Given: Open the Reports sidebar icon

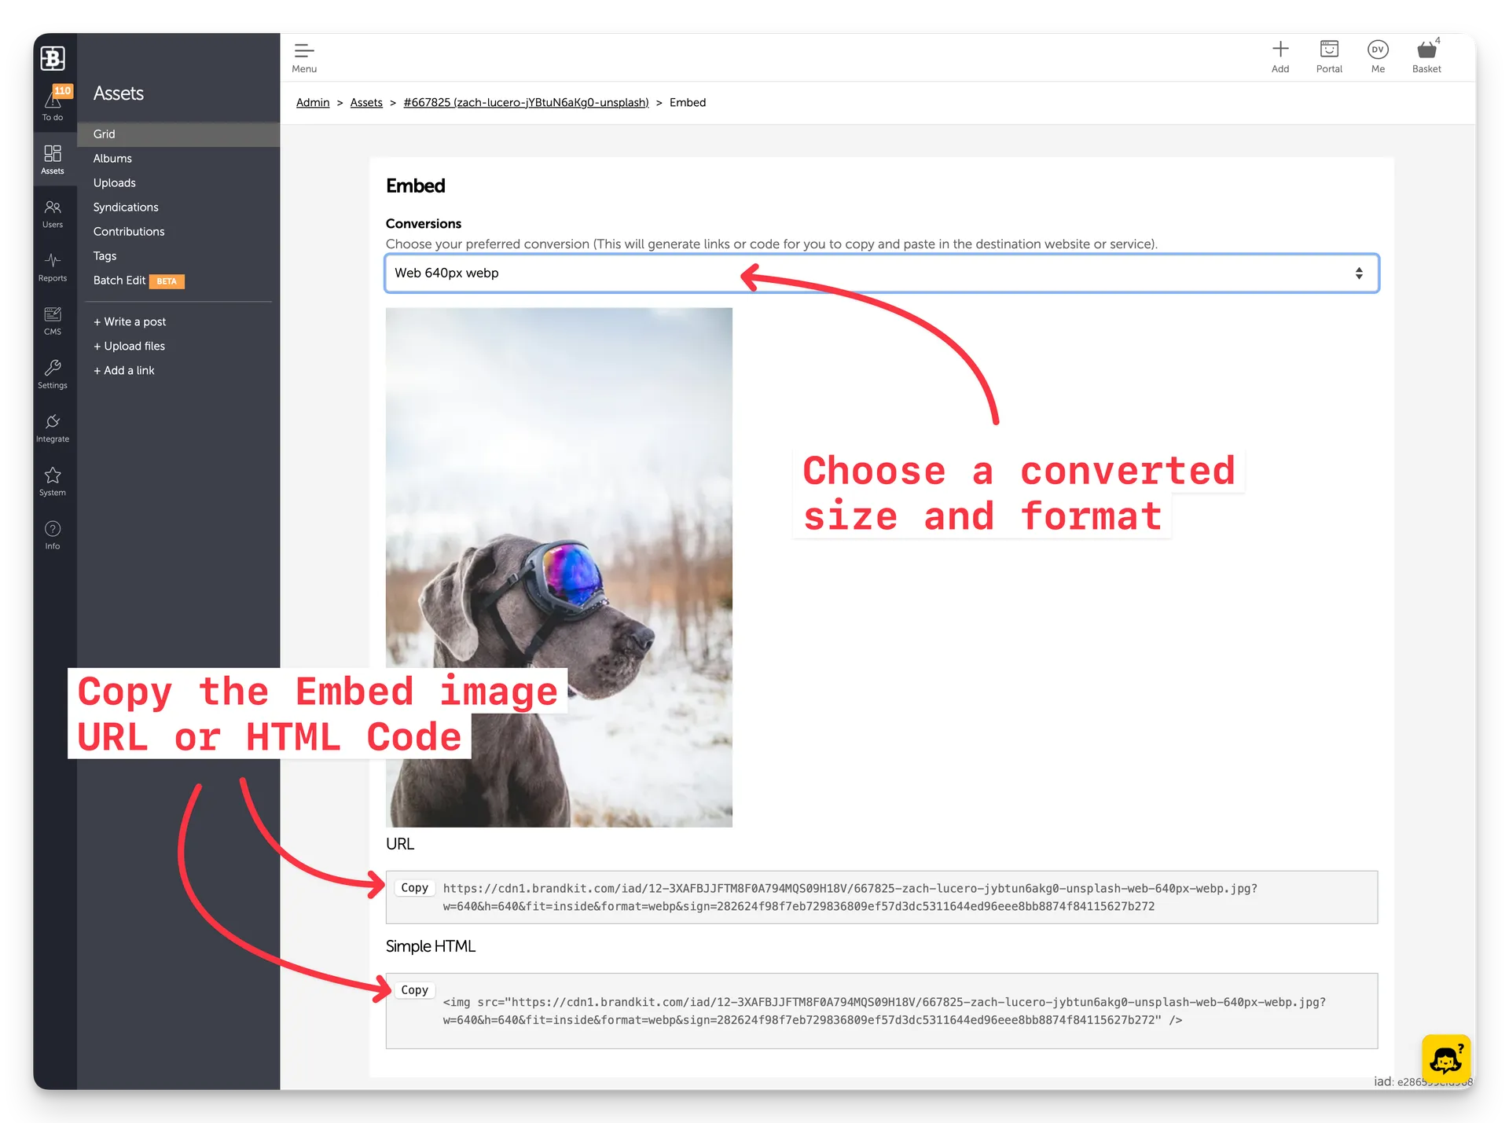Looking at the screenshot, I should 53,266.
